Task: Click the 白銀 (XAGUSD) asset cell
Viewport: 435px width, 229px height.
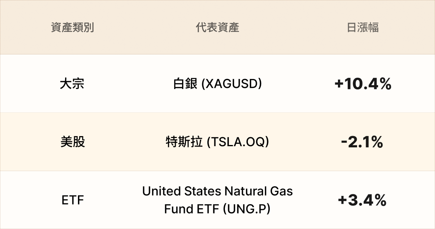Action: pyautogui.click(x=217, y=84)
